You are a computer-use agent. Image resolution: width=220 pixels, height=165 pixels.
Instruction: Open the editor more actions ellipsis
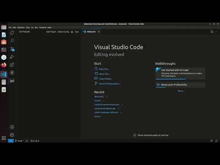[x=216, y=32]
